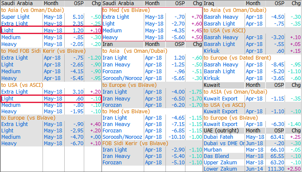Select Kirkuk under Iraq to USA

[212, 51]
